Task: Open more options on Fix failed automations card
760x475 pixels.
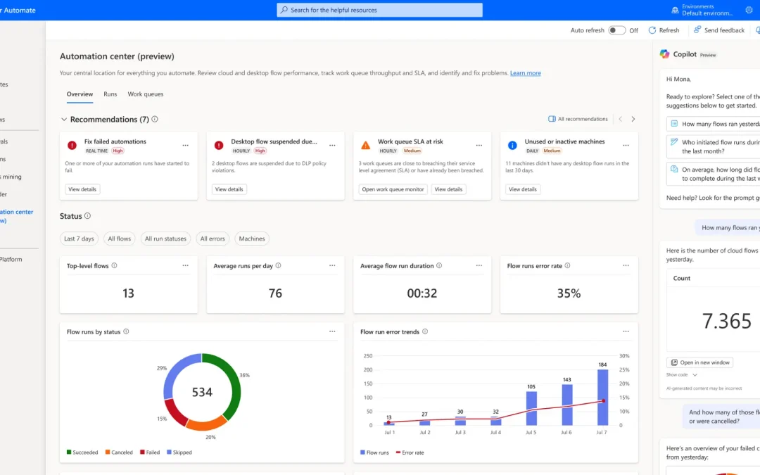Action: tap(185, 146)
